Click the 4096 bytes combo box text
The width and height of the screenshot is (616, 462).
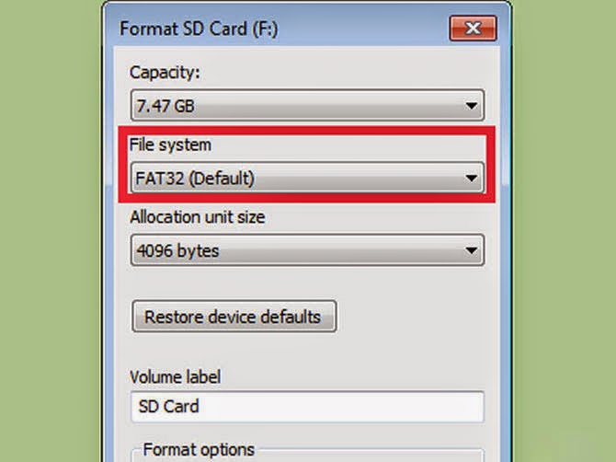[x=178, y=249]
